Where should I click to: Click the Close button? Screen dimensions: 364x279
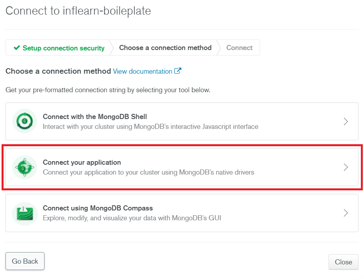[343, 262]
